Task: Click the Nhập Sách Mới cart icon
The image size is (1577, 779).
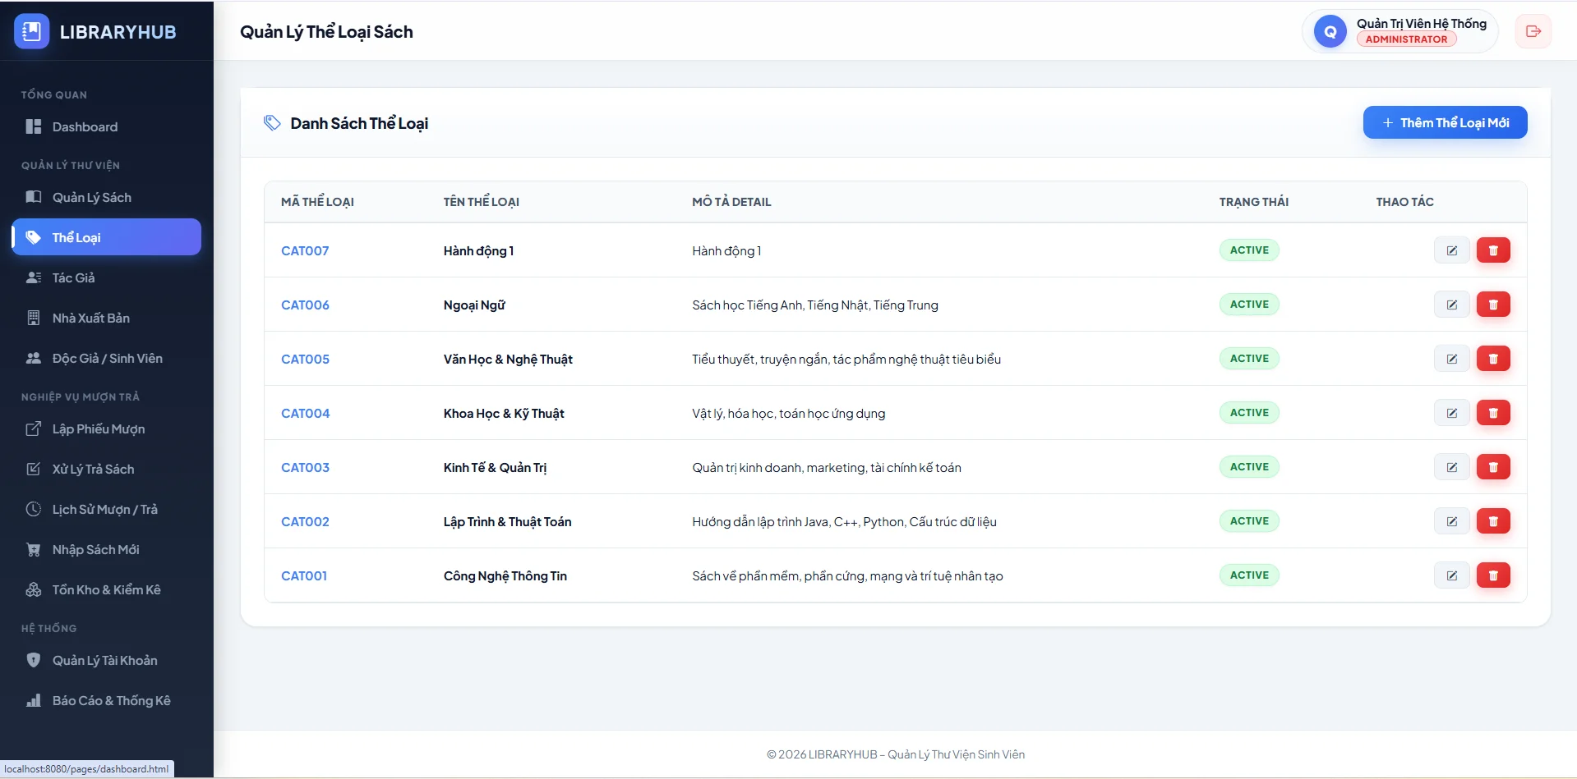Action: click(x=33, y=549)
